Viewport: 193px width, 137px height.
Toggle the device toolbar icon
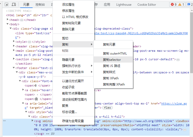click(14, 4)
